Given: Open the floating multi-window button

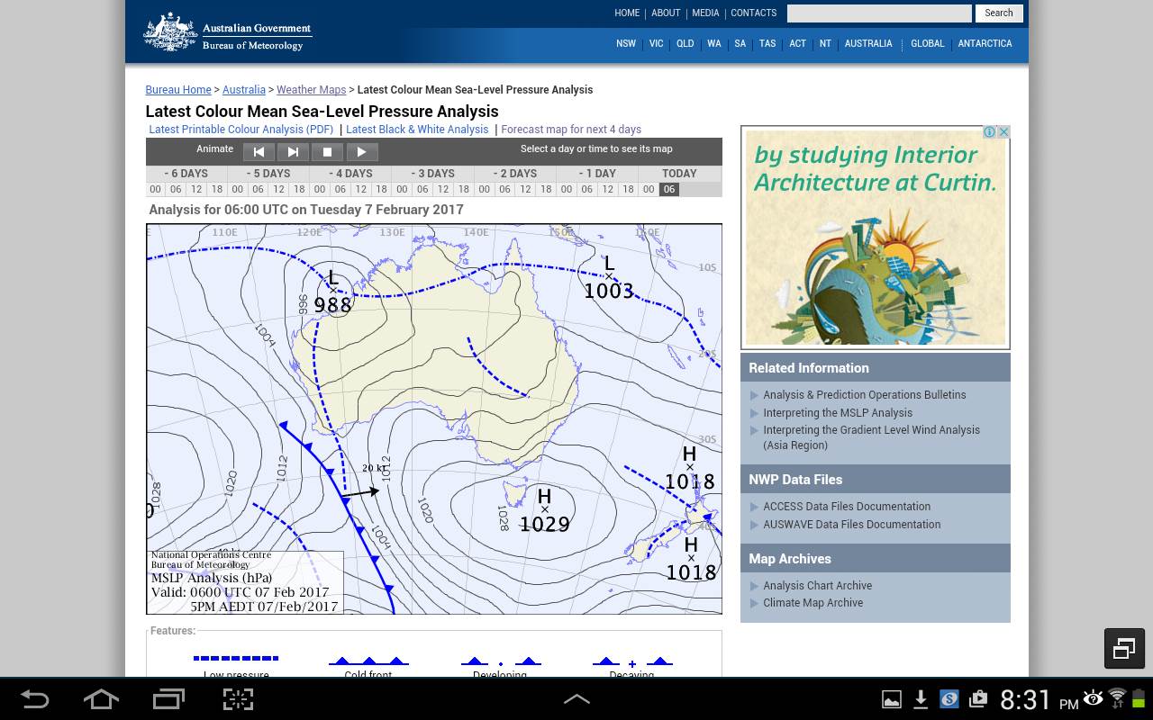Looking at the screenshot, I should (1124, 648).
